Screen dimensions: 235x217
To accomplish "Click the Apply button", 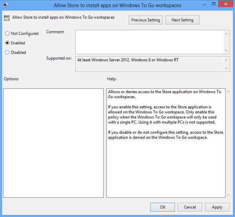I will pos(217,207).
